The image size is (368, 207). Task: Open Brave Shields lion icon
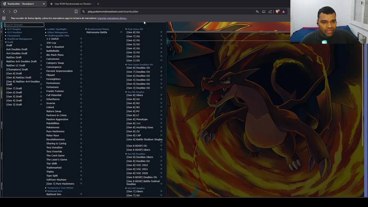[x=277, y=11]
